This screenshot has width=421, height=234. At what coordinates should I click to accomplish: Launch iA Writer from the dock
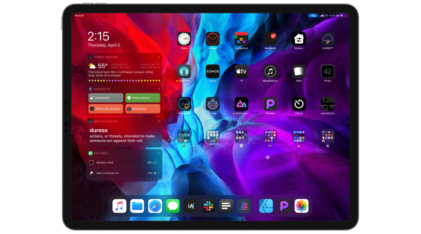191,206
